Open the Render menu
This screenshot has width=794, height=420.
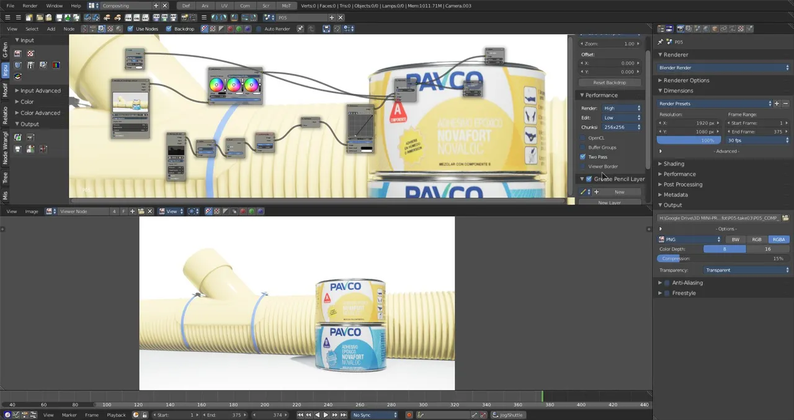tap(30, 6)
